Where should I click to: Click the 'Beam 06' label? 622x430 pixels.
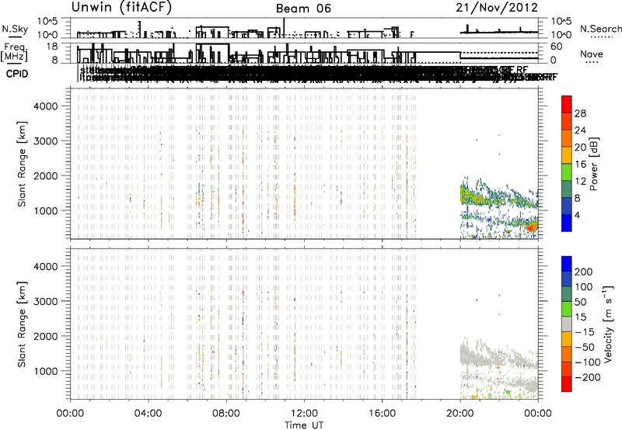303,9
